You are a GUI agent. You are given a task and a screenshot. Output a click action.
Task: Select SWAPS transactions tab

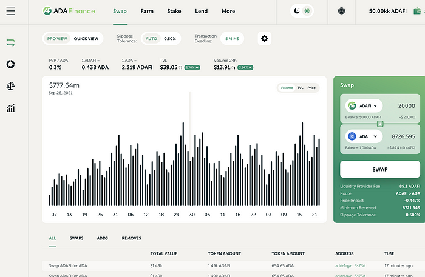click(76, 238)
